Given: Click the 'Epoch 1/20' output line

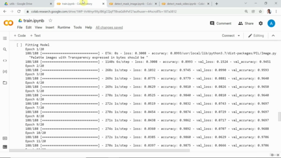Looking at the screenshot, I should point(35,49).
